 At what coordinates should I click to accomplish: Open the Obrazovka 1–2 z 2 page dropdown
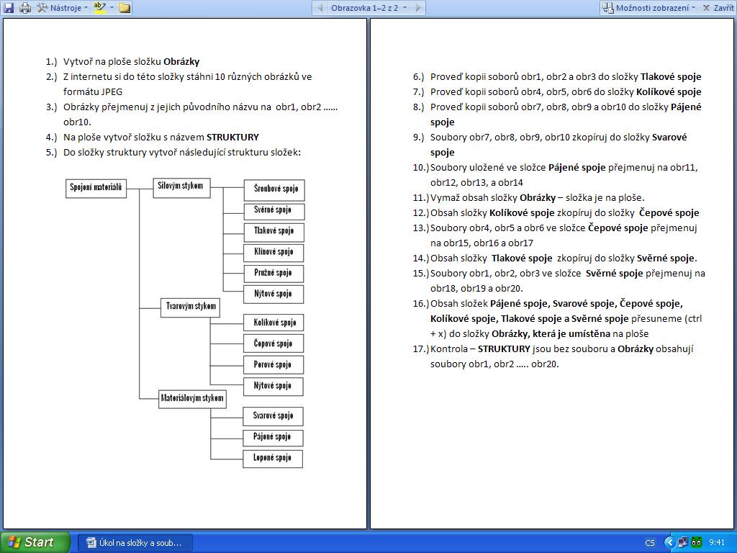[368, 7]
